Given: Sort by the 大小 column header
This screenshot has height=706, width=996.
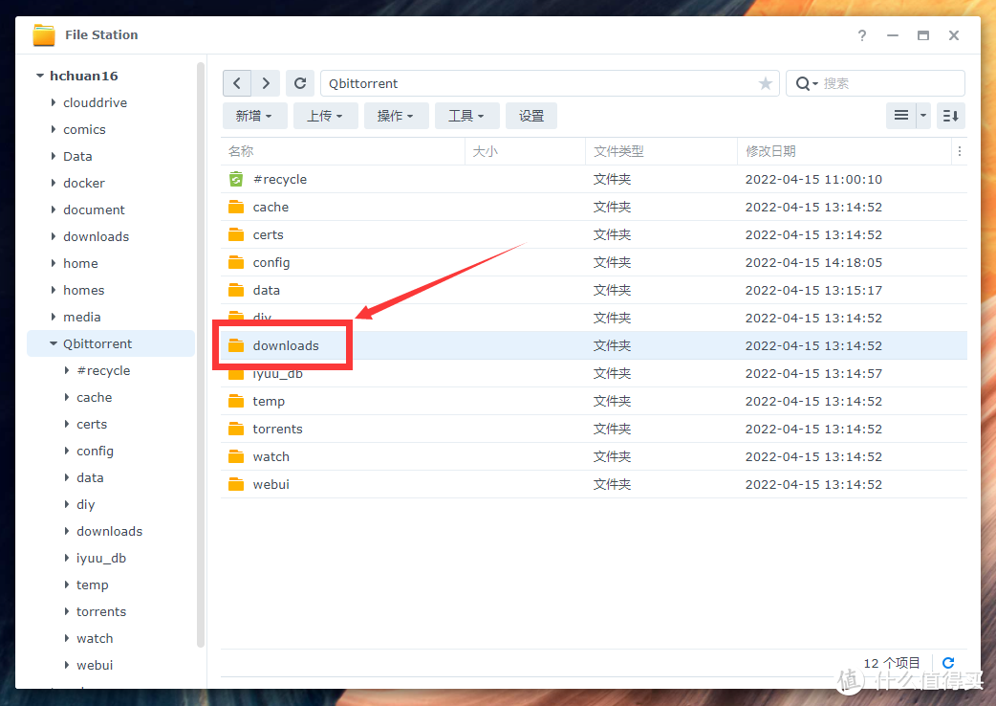Looking at the screenshot, I should (x=526, y=151).
